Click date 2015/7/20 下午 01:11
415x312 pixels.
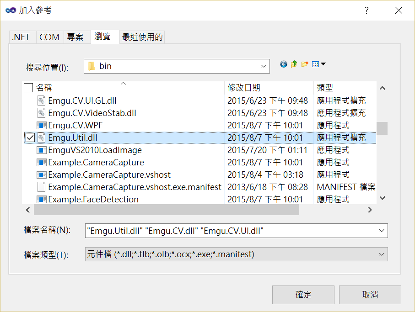click(x=267, y=150)
